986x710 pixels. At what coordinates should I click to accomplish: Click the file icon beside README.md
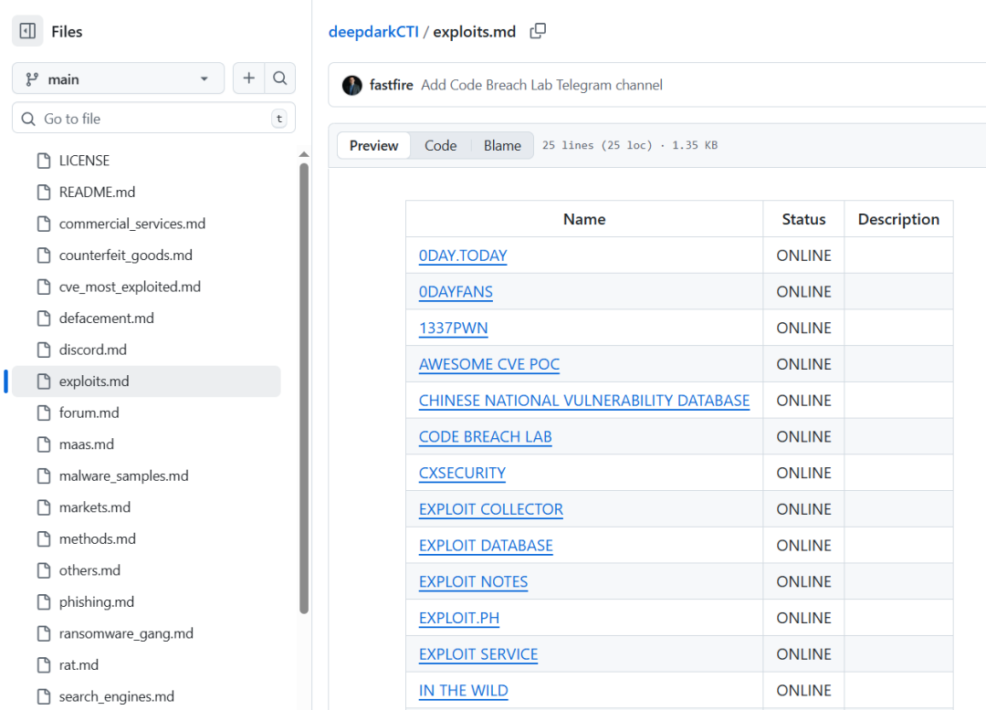click(44, 193)
